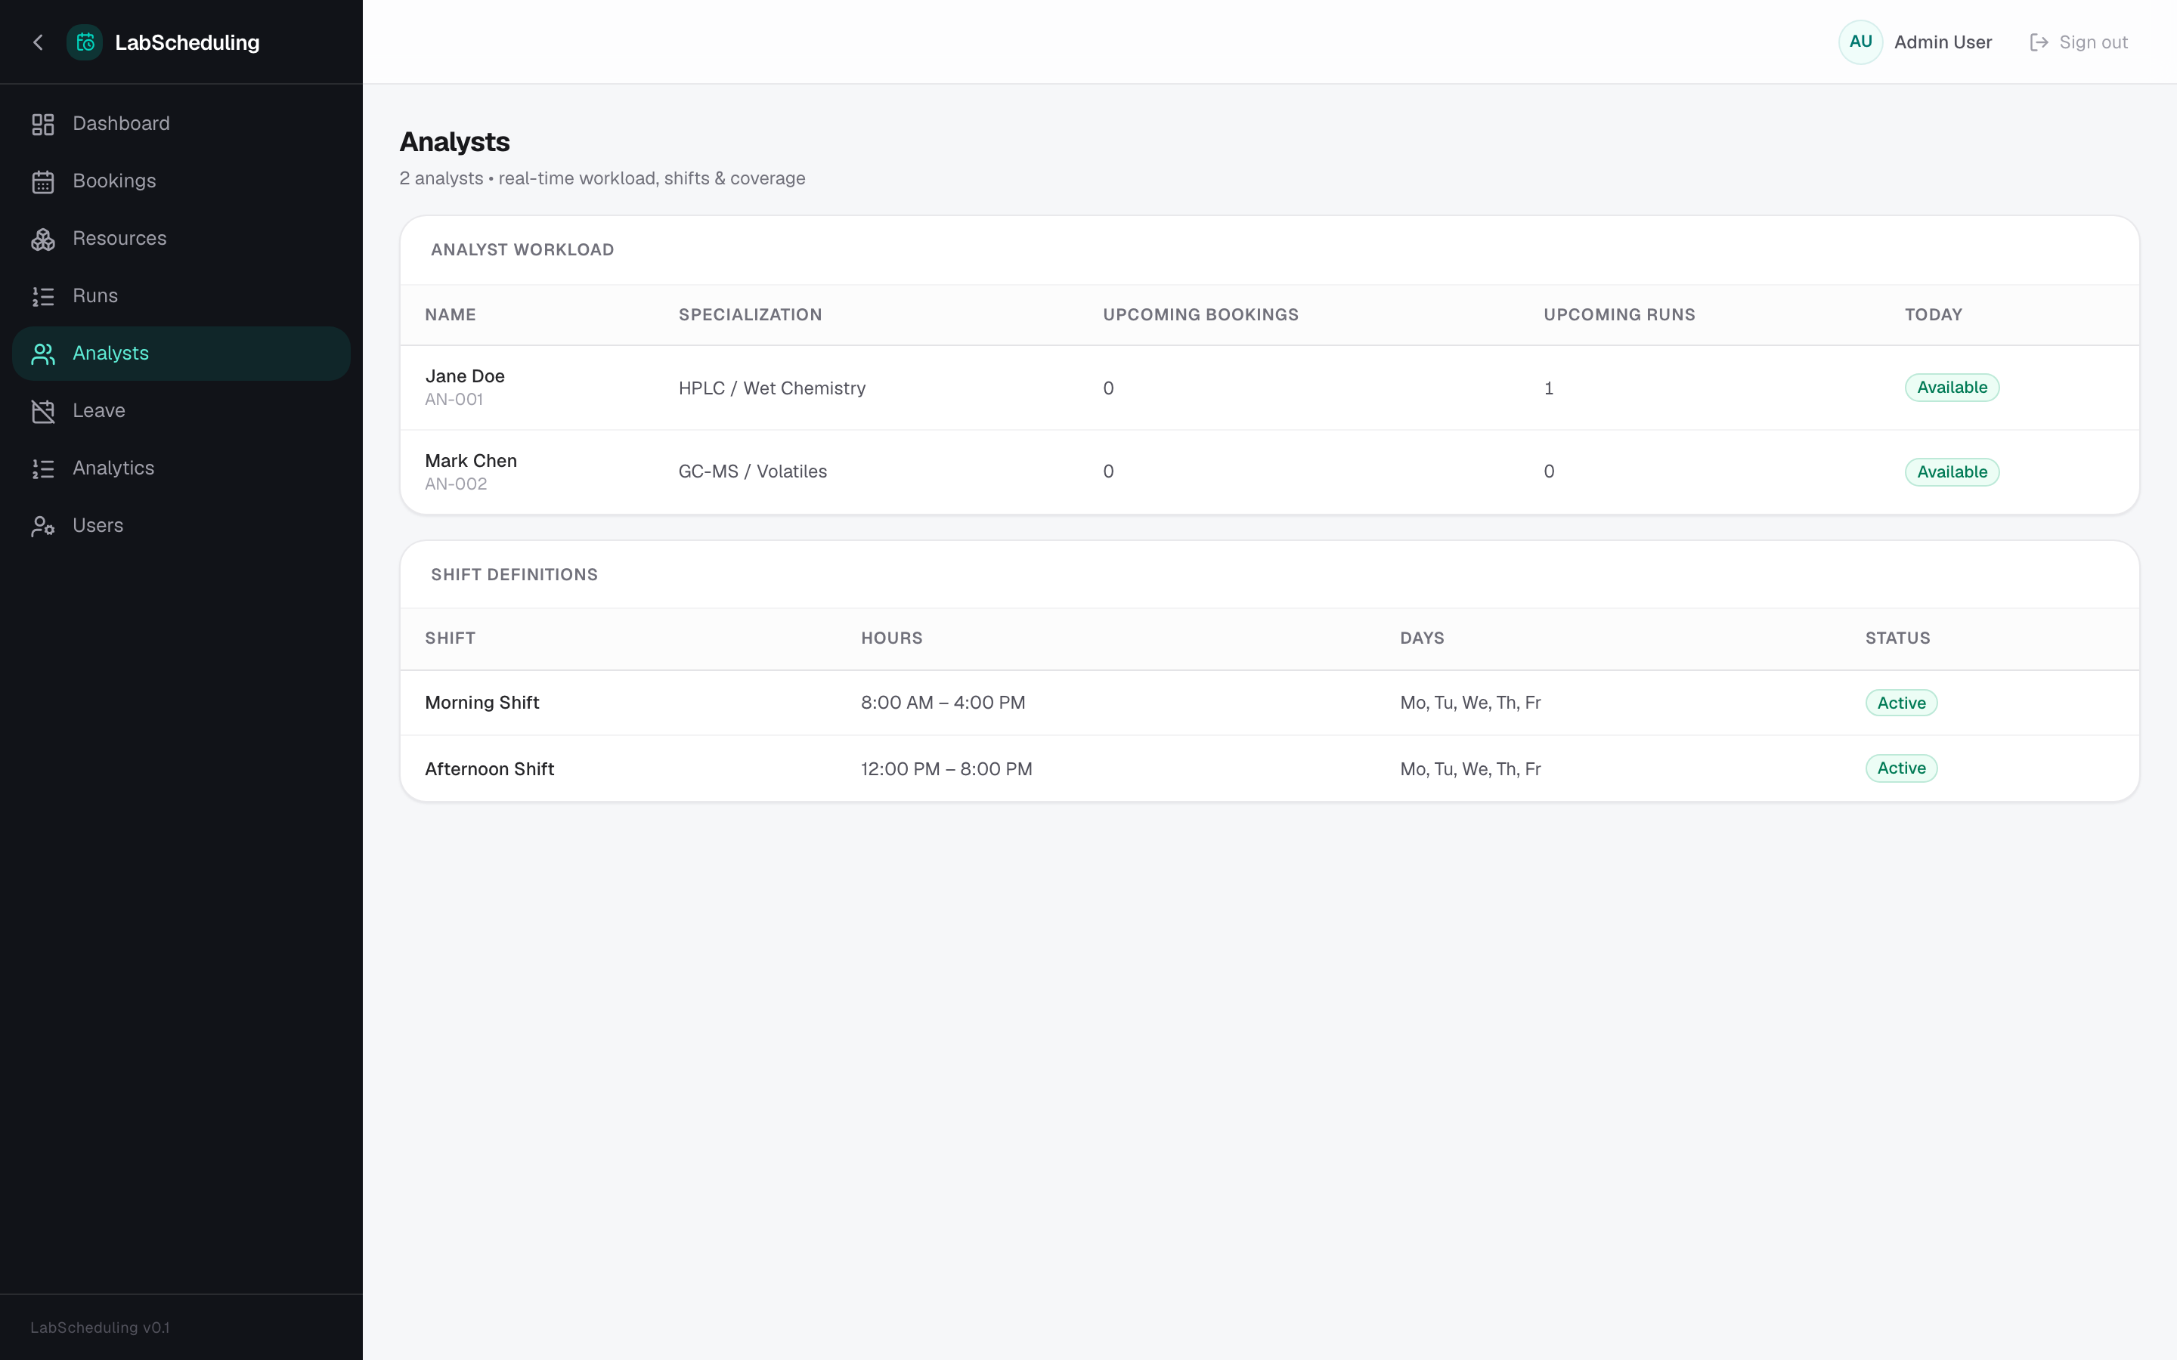
Task: Click the Bookings calendar icon
Action: point(43,181)
